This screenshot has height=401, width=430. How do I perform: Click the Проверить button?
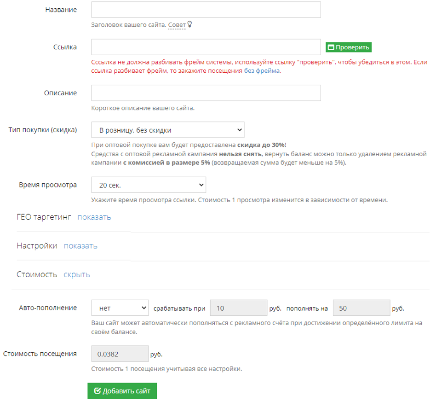[348, 47]
